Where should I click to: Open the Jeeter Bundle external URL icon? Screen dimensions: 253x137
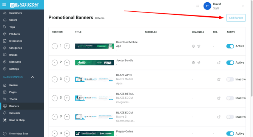point(219,62)
